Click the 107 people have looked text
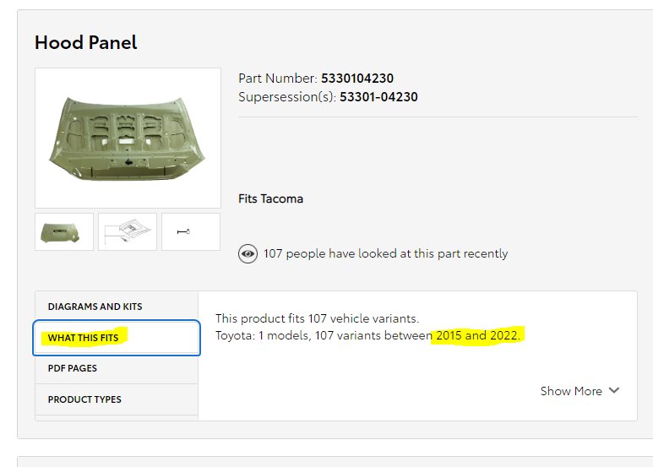The height and width of the screenshot is (467, 653). 385,253
